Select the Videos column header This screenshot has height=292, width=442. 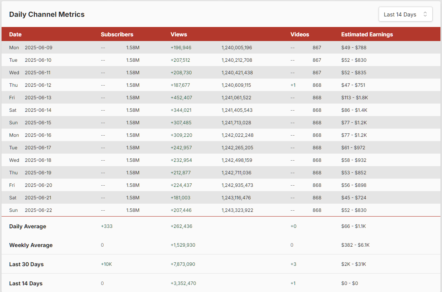(300, 34)
